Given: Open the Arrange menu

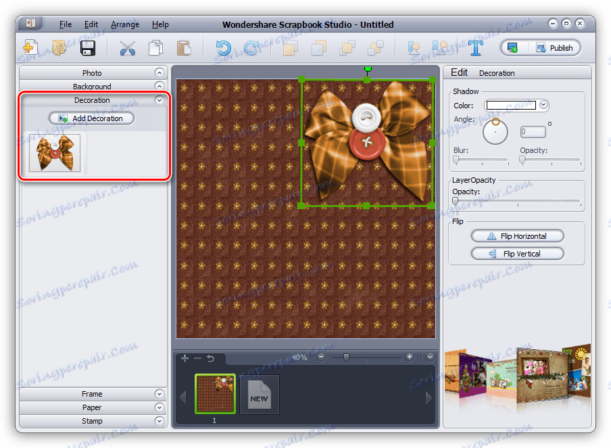Looking at the screenshot, I should click(x=125, y=24).
